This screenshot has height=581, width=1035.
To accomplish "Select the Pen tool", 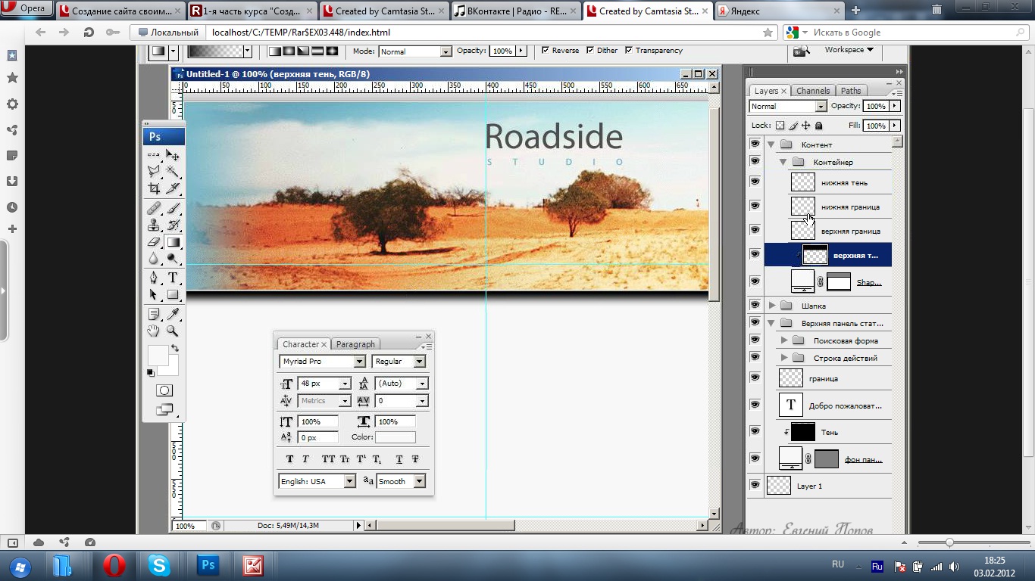I will [x=154, y=278].
